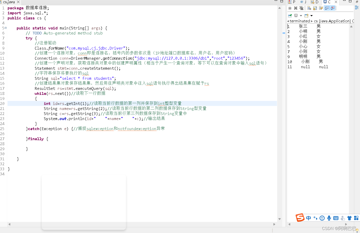Click the IME account login icon
360x233 pixels.
(342, 218)
